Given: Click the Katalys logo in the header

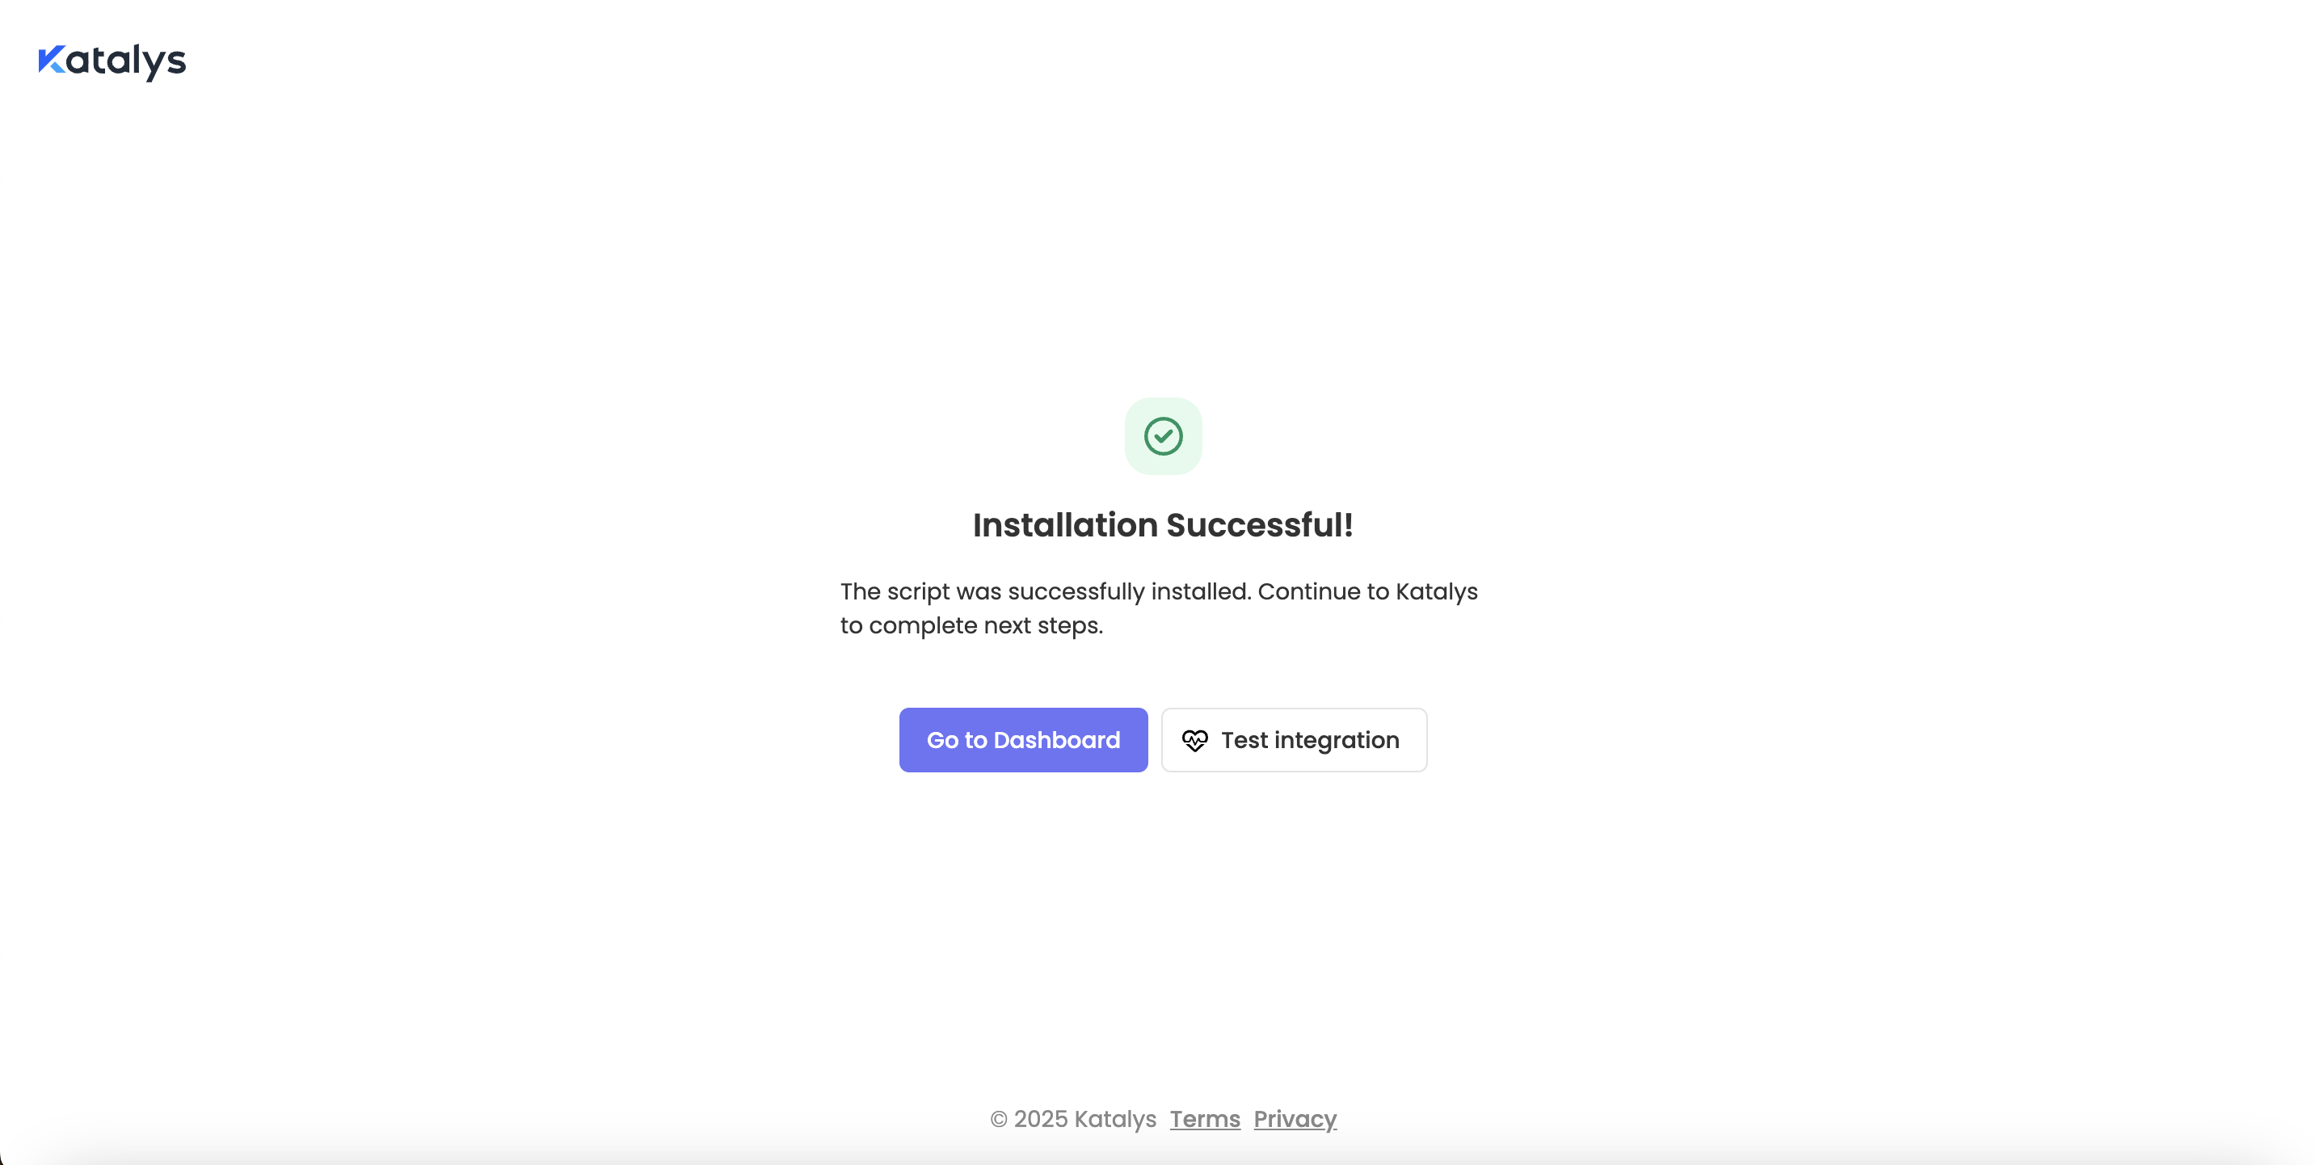Looking at the screenshot, I should (x=112, y=61).
